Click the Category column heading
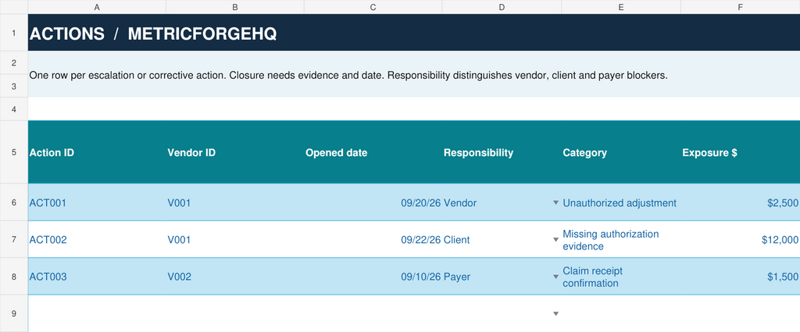 [621, 152]
